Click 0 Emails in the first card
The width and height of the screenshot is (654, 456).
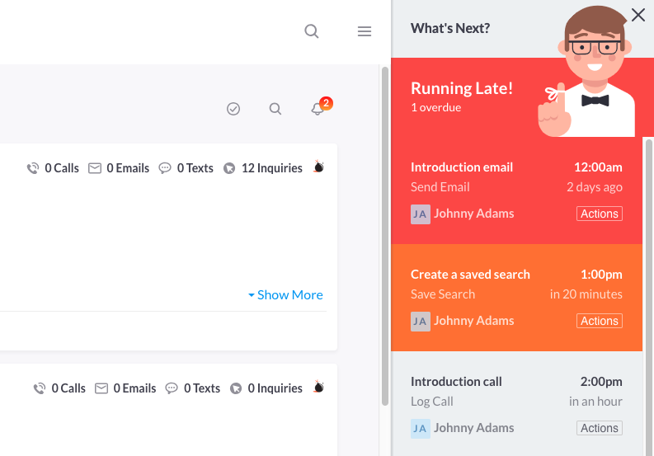coord(128,168)
